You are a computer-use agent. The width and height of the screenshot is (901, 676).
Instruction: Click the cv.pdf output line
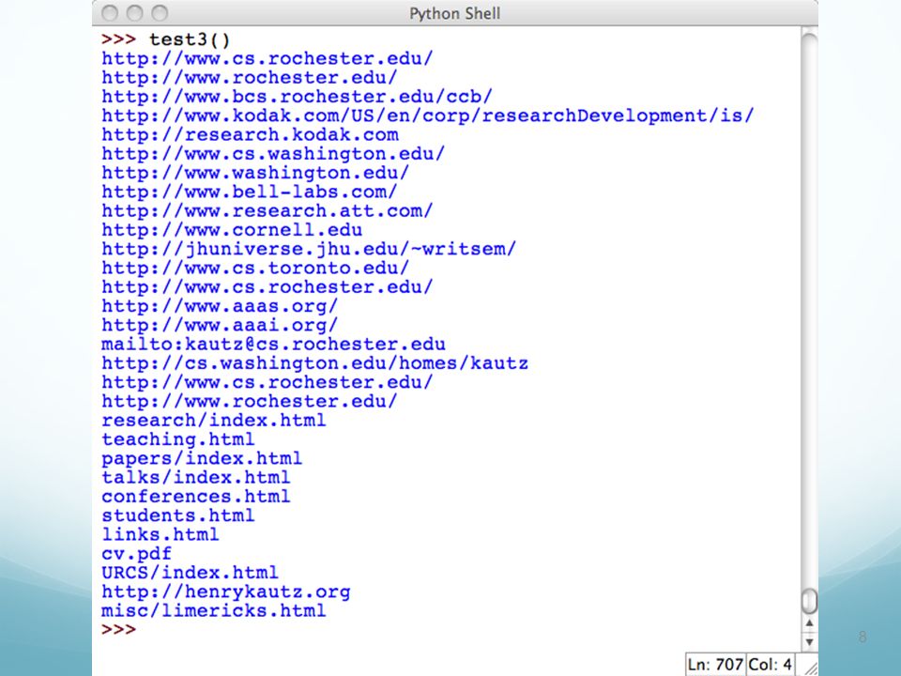(137, 554)
